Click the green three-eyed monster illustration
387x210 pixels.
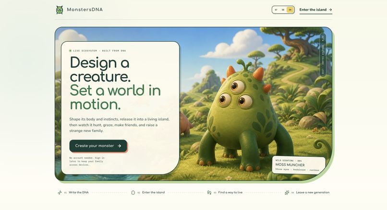coord(245,116)
